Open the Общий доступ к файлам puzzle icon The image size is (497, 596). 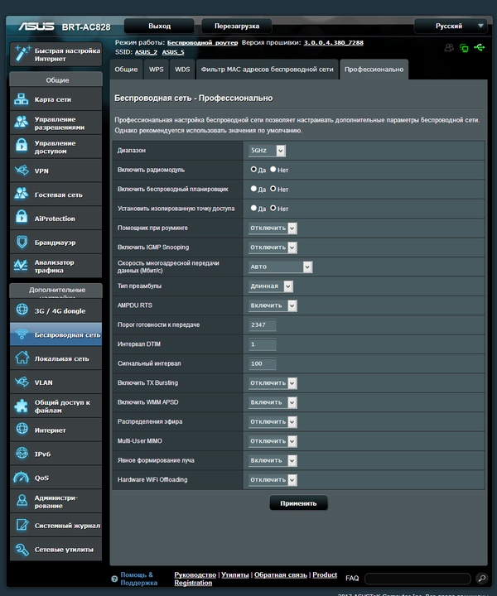pos(22,406)
